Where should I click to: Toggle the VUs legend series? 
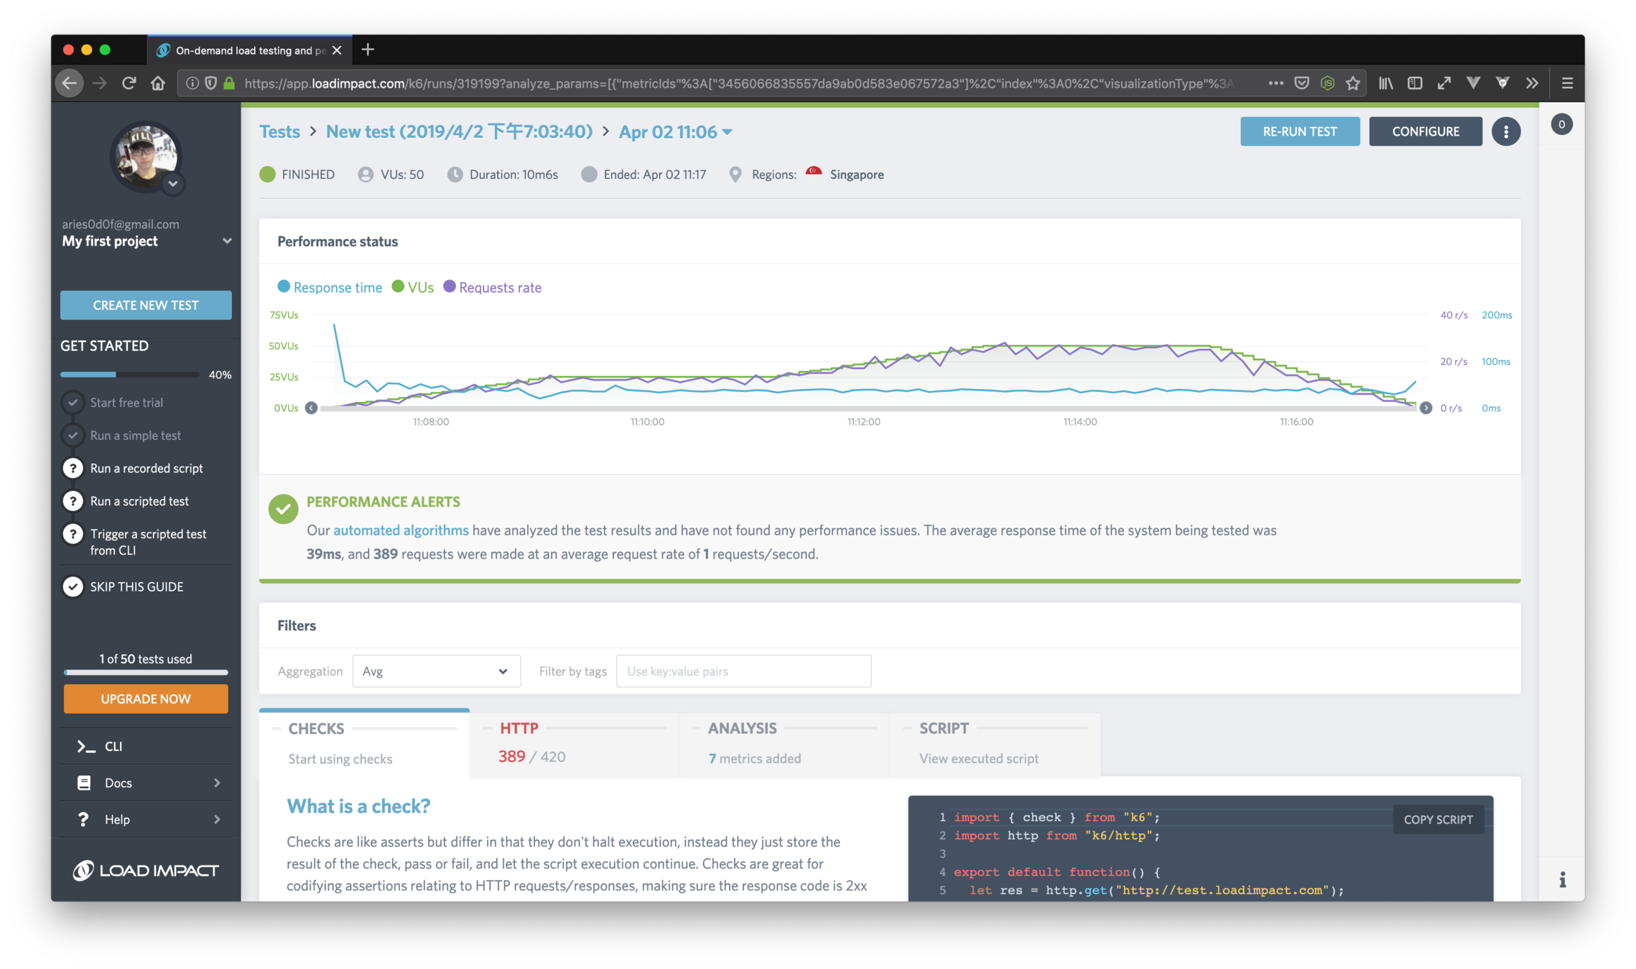point(413,287)
